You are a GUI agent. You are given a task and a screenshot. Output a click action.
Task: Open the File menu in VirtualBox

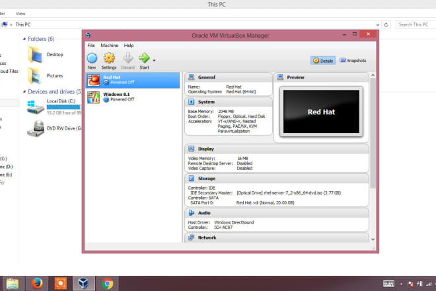click(x=91, y=46)
